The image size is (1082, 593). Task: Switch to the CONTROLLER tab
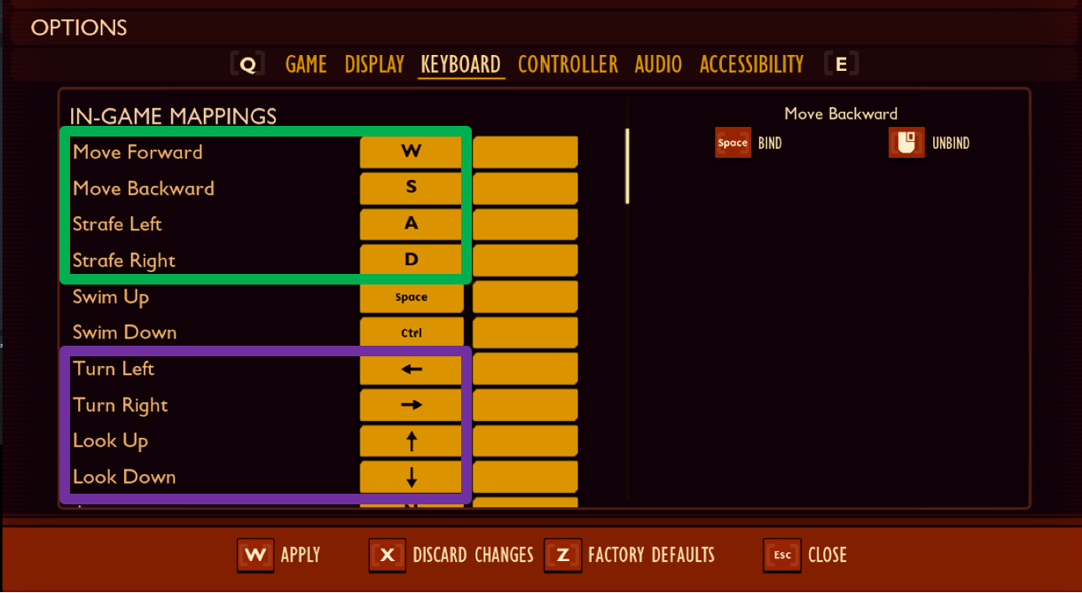pos(568,63)
